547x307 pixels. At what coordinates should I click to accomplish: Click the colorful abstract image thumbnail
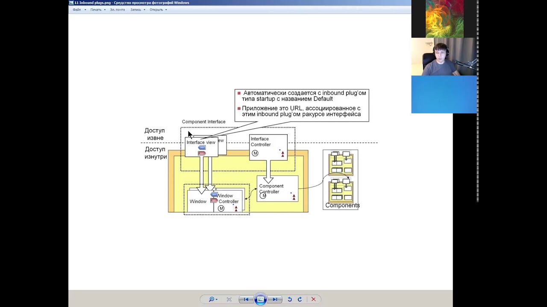point(444,19)
